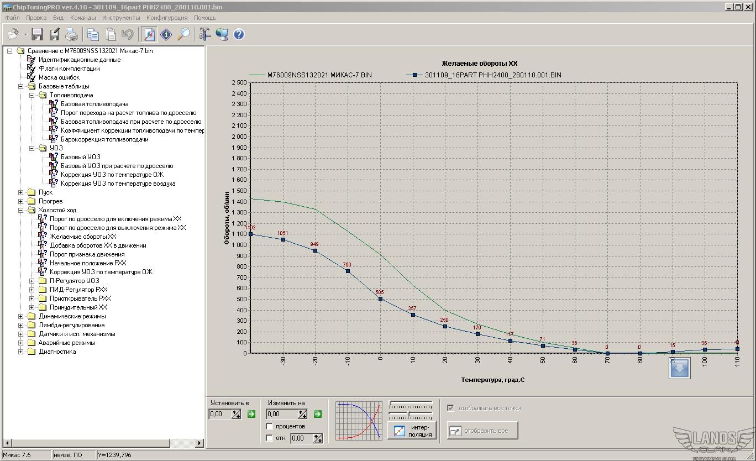Enable the 'процентов' checkbox
The image size is (756, 461).
[270, 426]
